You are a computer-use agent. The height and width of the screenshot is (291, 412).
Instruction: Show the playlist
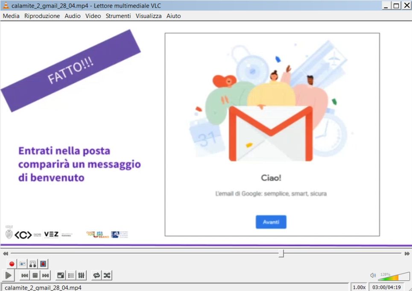pos(71,276)
